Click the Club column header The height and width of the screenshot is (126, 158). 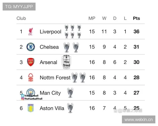click(21, 18)
